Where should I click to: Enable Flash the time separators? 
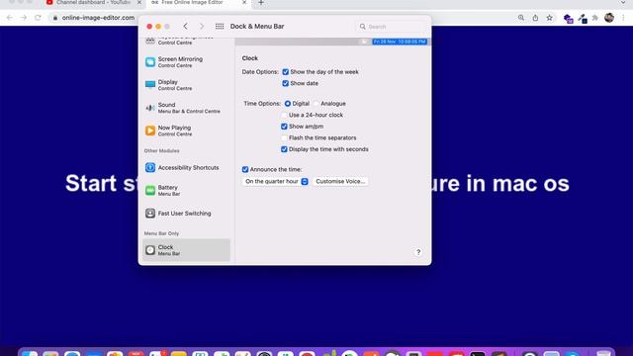(284, 138)
